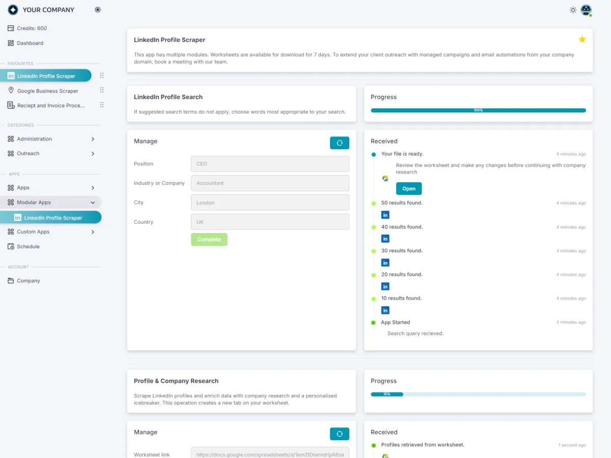Click the Google Drive icon in Received
Screen dimensions: 611x458
(x=385, y=178)
